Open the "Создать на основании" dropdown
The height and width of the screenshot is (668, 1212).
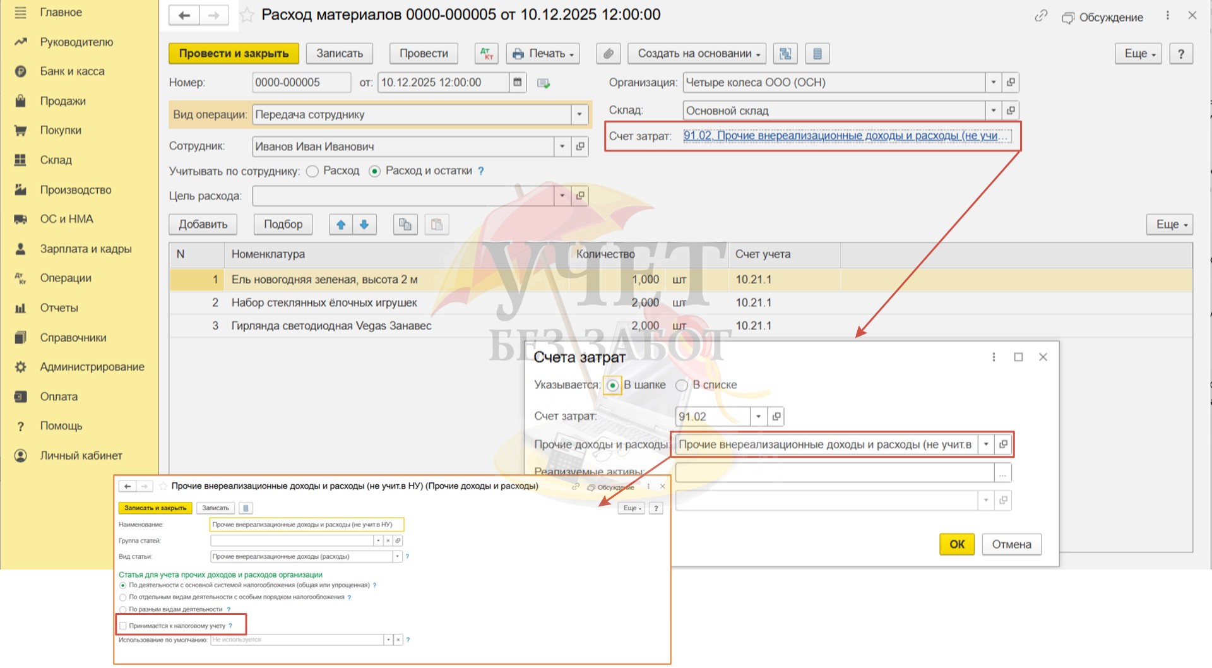[x=697, y=54]
